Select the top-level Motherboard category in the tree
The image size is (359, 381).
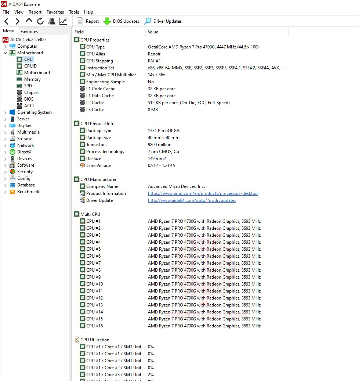(x=26, y=53)
